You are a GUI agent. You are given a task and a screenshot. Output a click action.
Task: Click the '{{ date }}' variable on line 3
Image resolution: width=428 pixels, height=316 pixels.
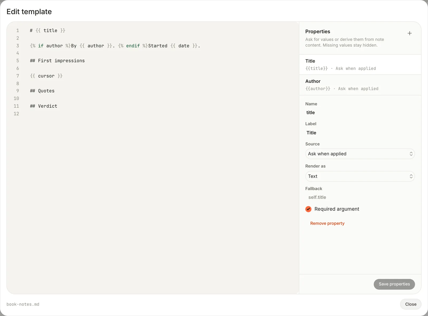[x=184, y=46]
